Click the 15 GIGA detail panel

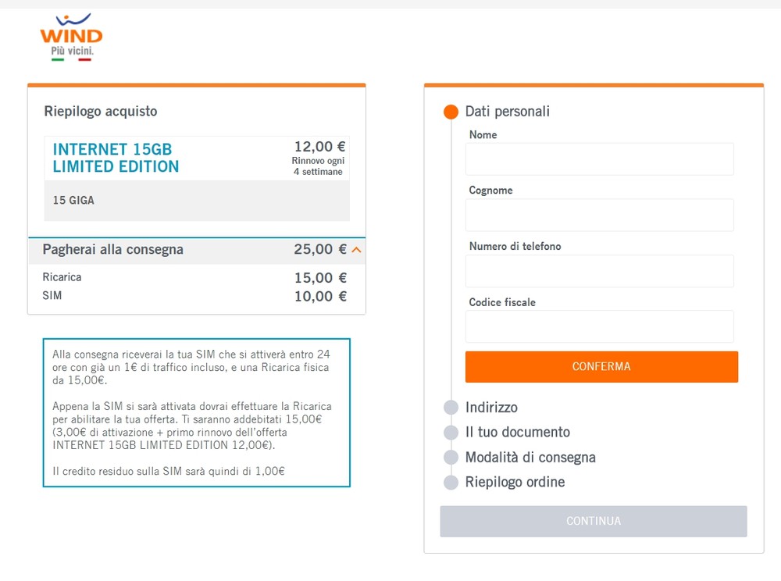197,201
